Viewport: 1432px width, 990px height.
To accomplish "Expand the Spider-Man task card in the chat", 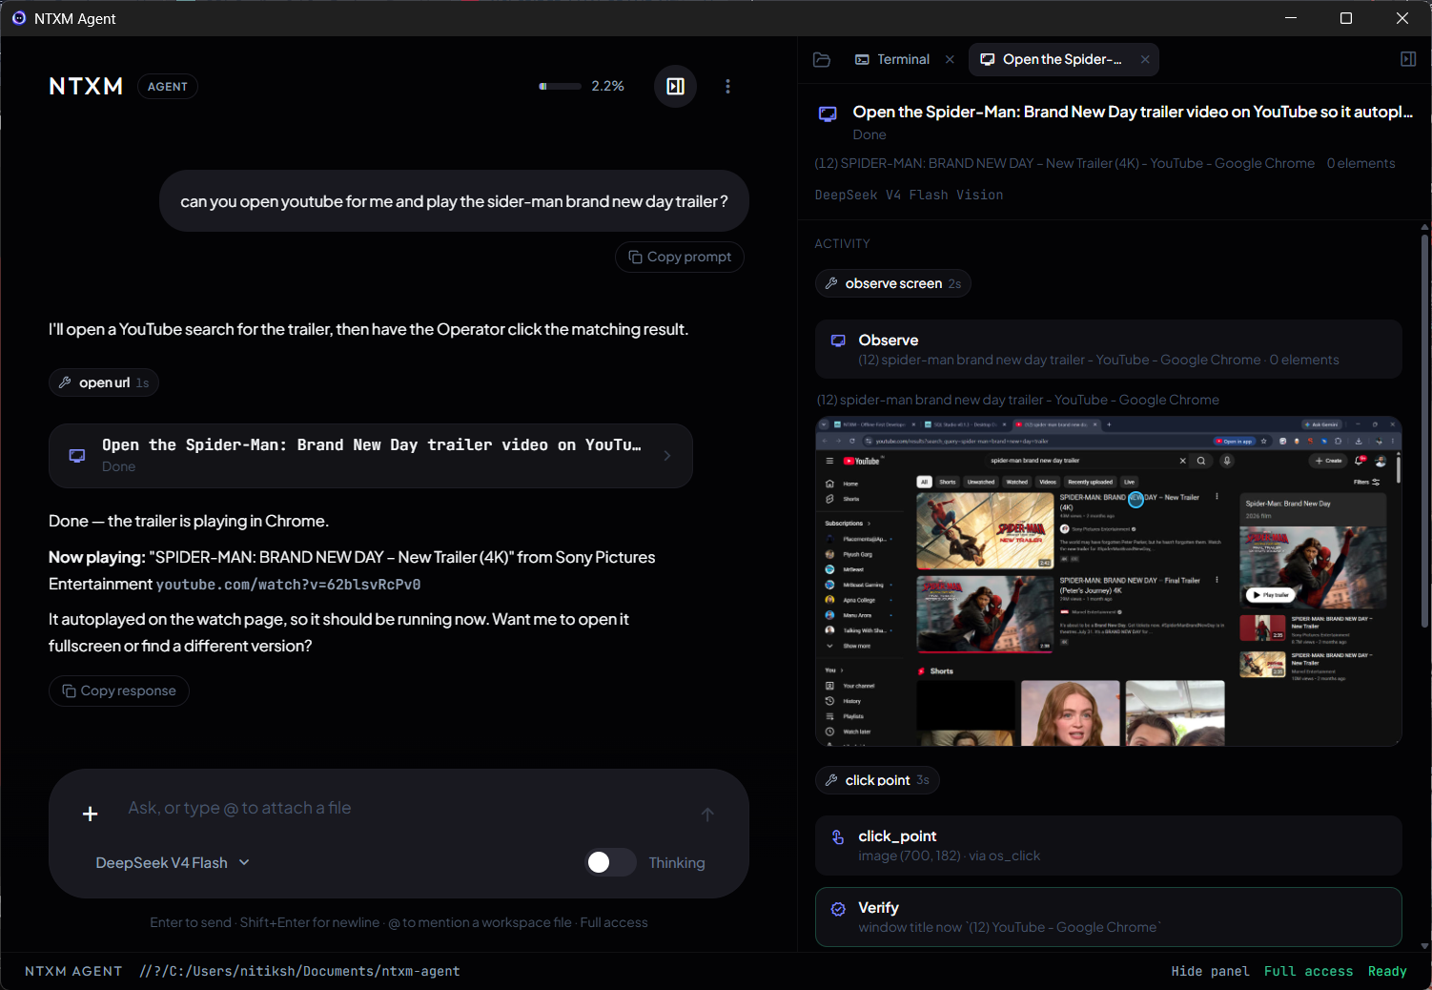I will click(371, 456).
